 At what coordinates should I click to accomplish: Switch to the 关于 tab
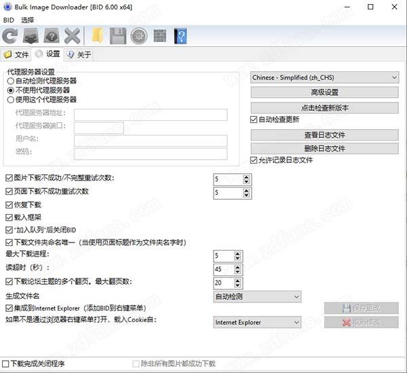[x=79, y=54]
